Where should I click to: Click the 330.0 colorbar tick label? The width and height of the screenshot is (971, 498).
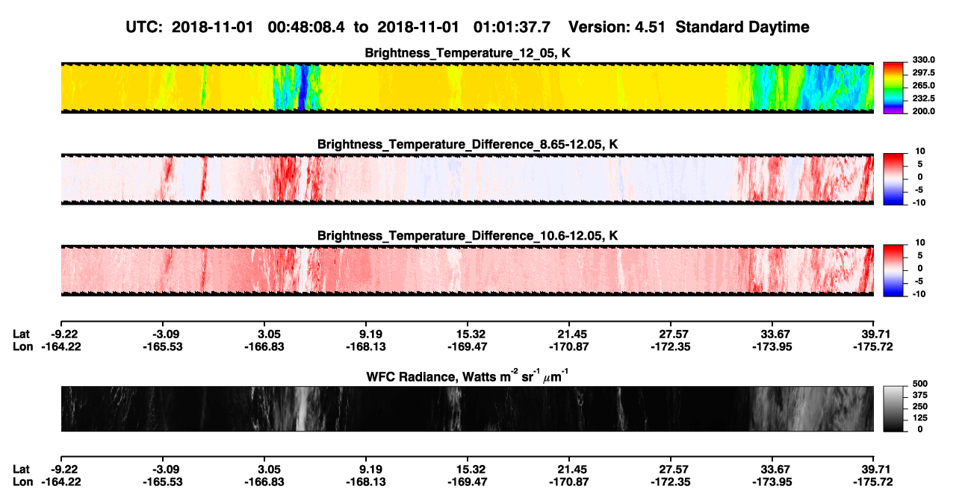click(x=922, y=60)
